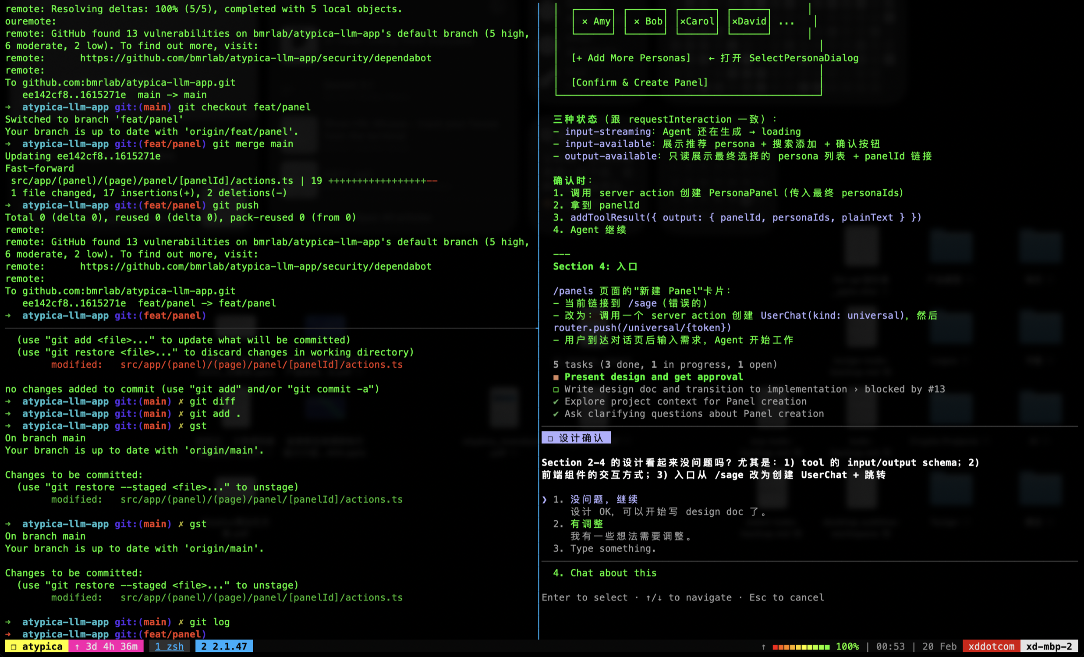Select option 2 '有调整'
This screenshot has height=657, width=1084.
[586, 524]
